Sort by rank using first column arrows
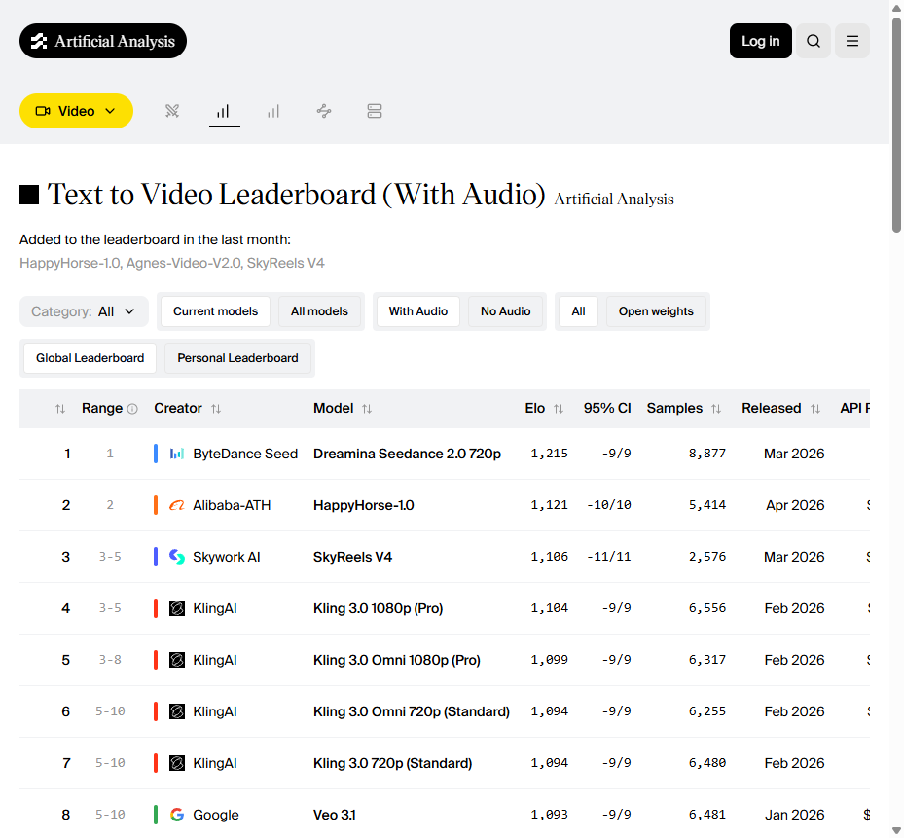904x838 pixels. pos(60,409)
